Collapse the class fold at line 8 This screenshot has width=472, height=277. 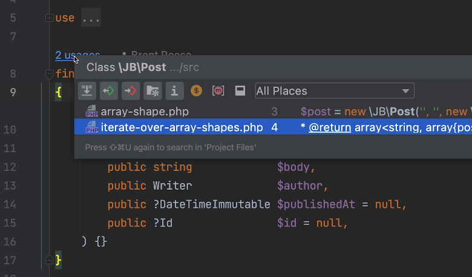pyautogui.click(x=49, y=74)
